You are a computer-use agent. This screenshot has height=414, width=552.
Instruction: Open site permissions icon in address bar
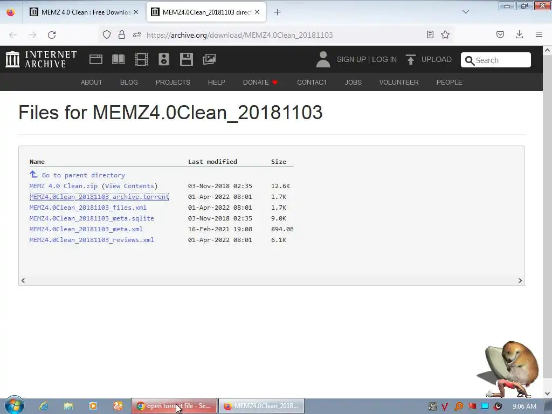tap(137, 34)
